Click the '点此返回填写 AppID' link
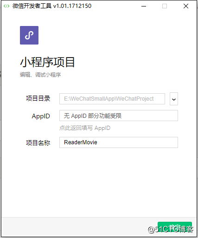This screenshot has width=198, height=238. click(85, 128)
